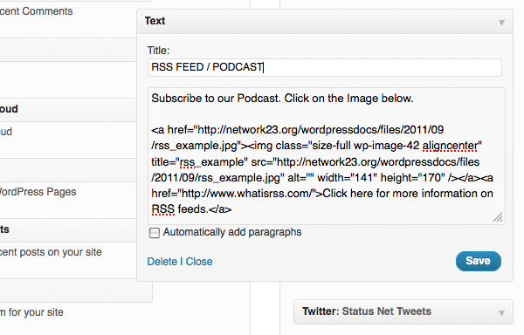The image size is (524, 335).
Task: Focus the Title input field
Action: point(325,67)
